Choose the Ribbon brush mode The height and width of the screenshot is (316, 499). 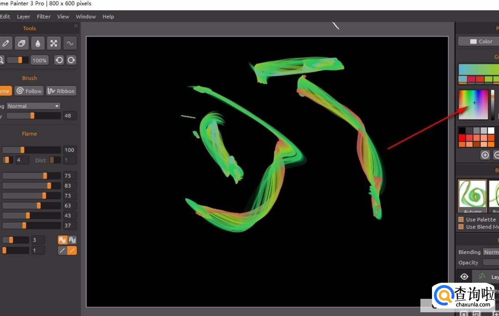click(x=61, y=91)
